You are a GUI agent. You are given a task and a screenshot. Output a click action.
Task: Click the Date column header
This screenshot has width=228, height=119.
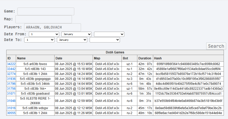(73, 58)
